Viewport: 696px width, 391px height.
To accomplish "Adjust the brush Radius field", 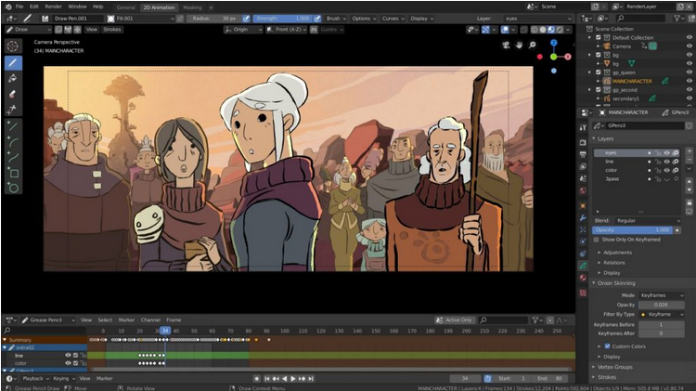I will tap(214, 19).
